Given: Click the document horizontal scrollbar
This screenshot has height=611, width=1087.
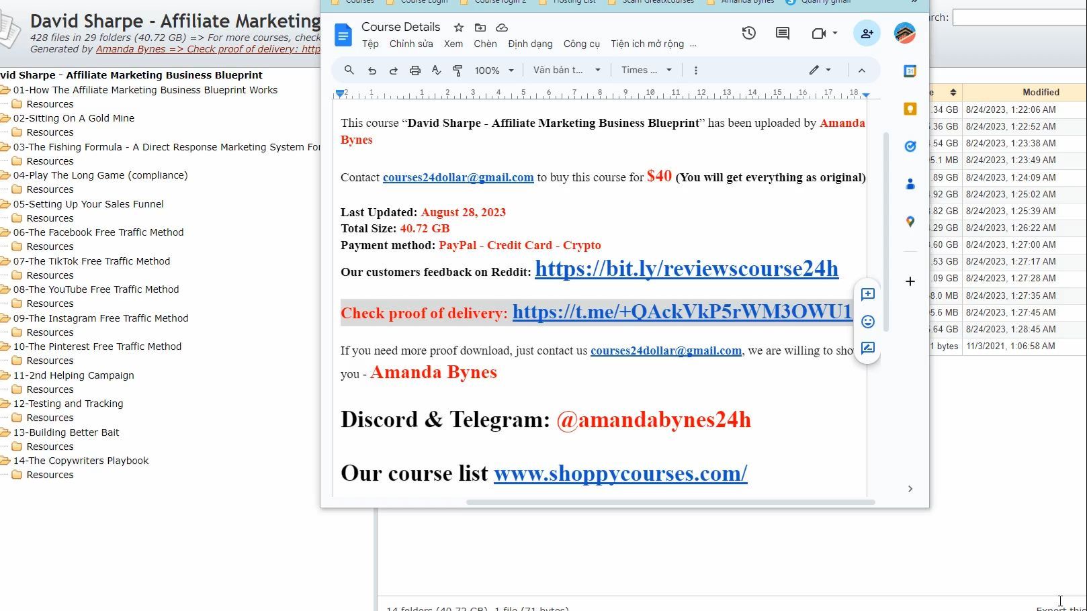Looking at the screenshot, I should [x=670, y=502].
